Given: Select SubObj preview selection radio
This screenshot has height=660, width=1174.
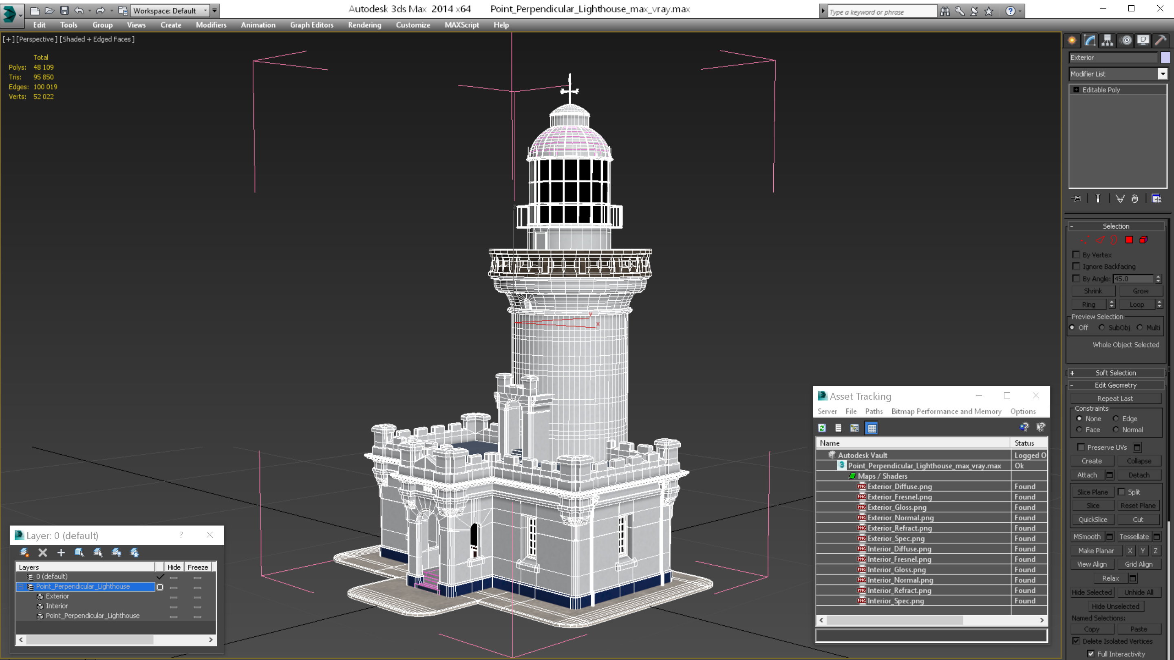Looking at the screenshot, I should [x=1101, y=328].
